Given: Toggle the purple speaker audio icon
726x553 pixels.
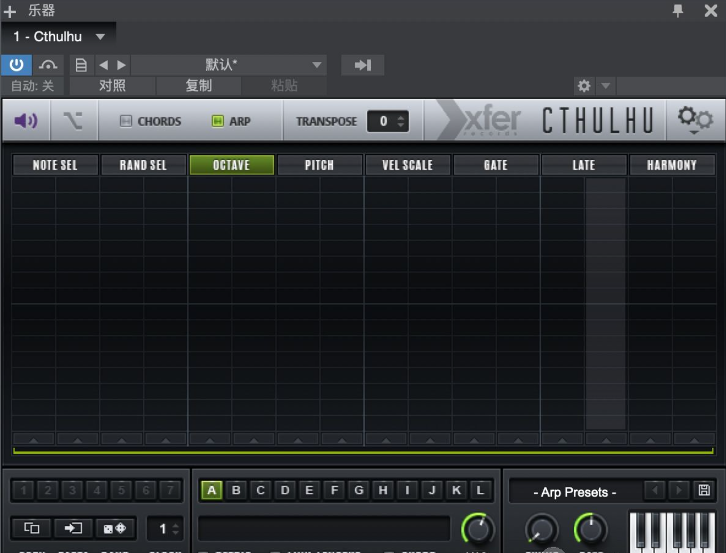Looking at the screenshot, I should pos(26,121).
